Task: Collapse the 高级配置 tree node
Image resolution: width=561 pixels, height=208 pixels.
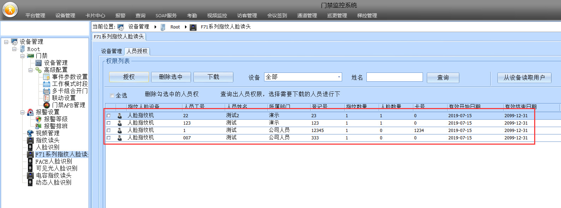Action: click(30, 70)
